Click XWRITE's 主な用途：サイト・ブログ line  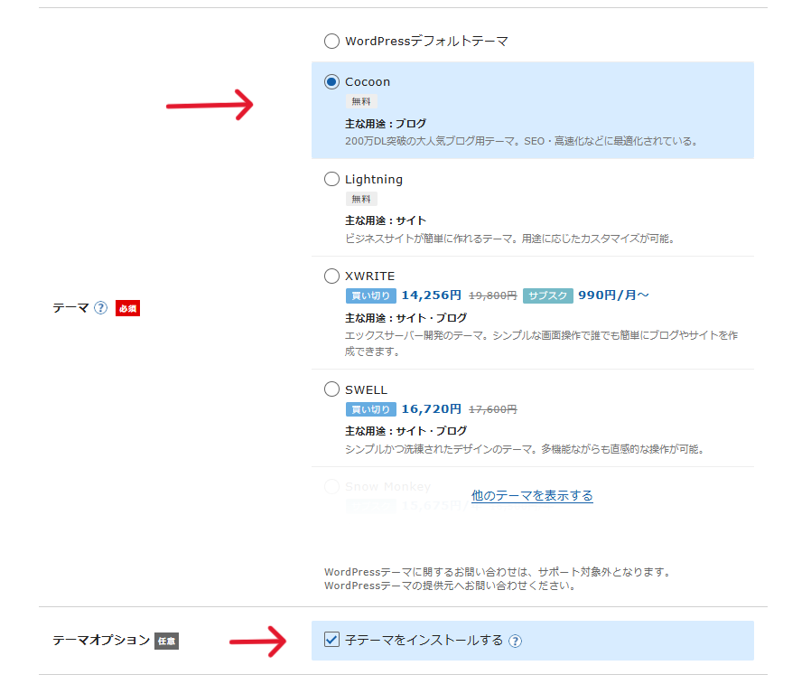[x=405, y=318]
